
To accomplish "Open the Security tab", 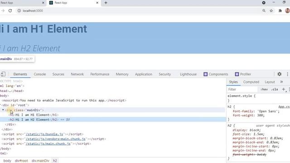I will tap(164, 74).
